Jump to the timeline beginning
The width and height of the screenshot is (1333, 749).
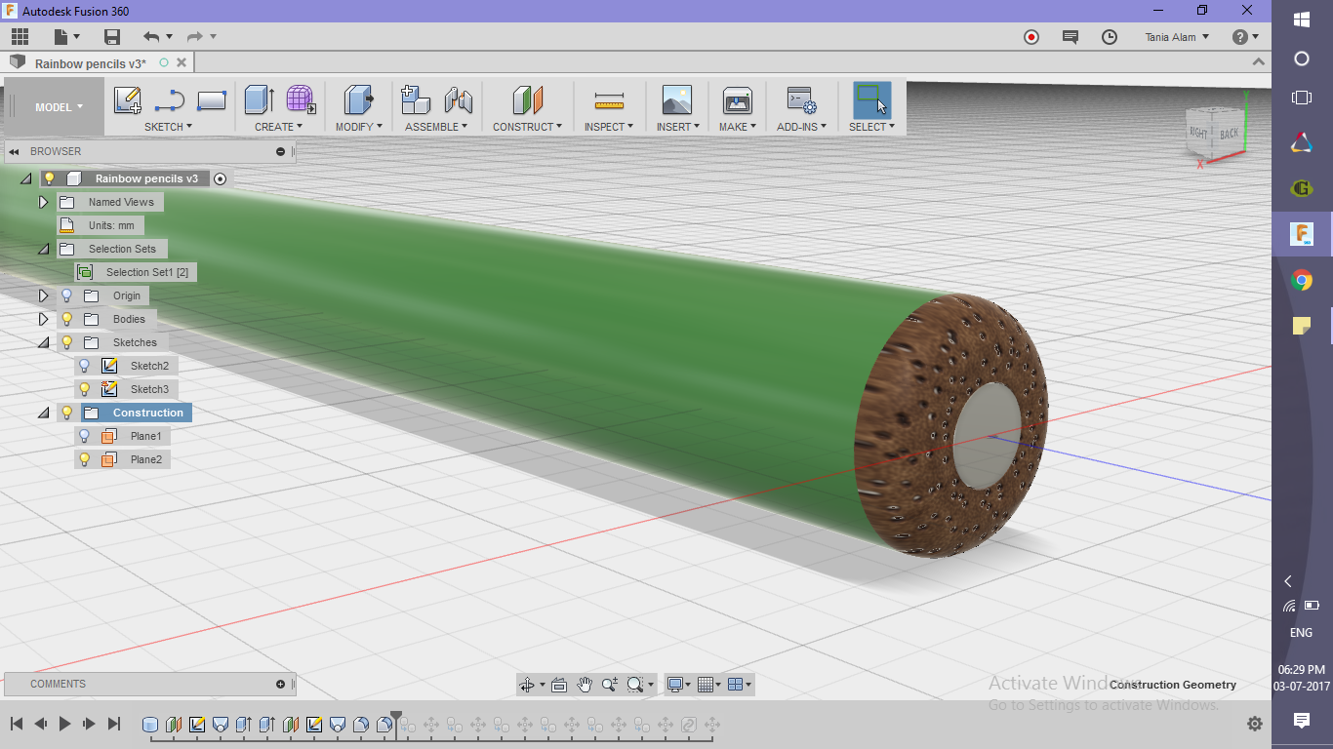[17, 724]
